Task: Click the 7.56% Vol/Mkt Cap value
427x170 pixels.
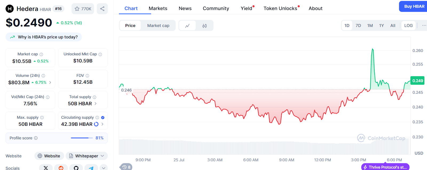Action: (x=30, y=104)
